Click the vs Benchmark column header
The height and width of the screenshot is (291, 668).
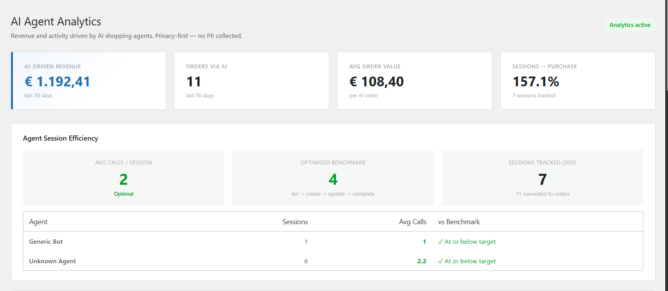[459, 222]
